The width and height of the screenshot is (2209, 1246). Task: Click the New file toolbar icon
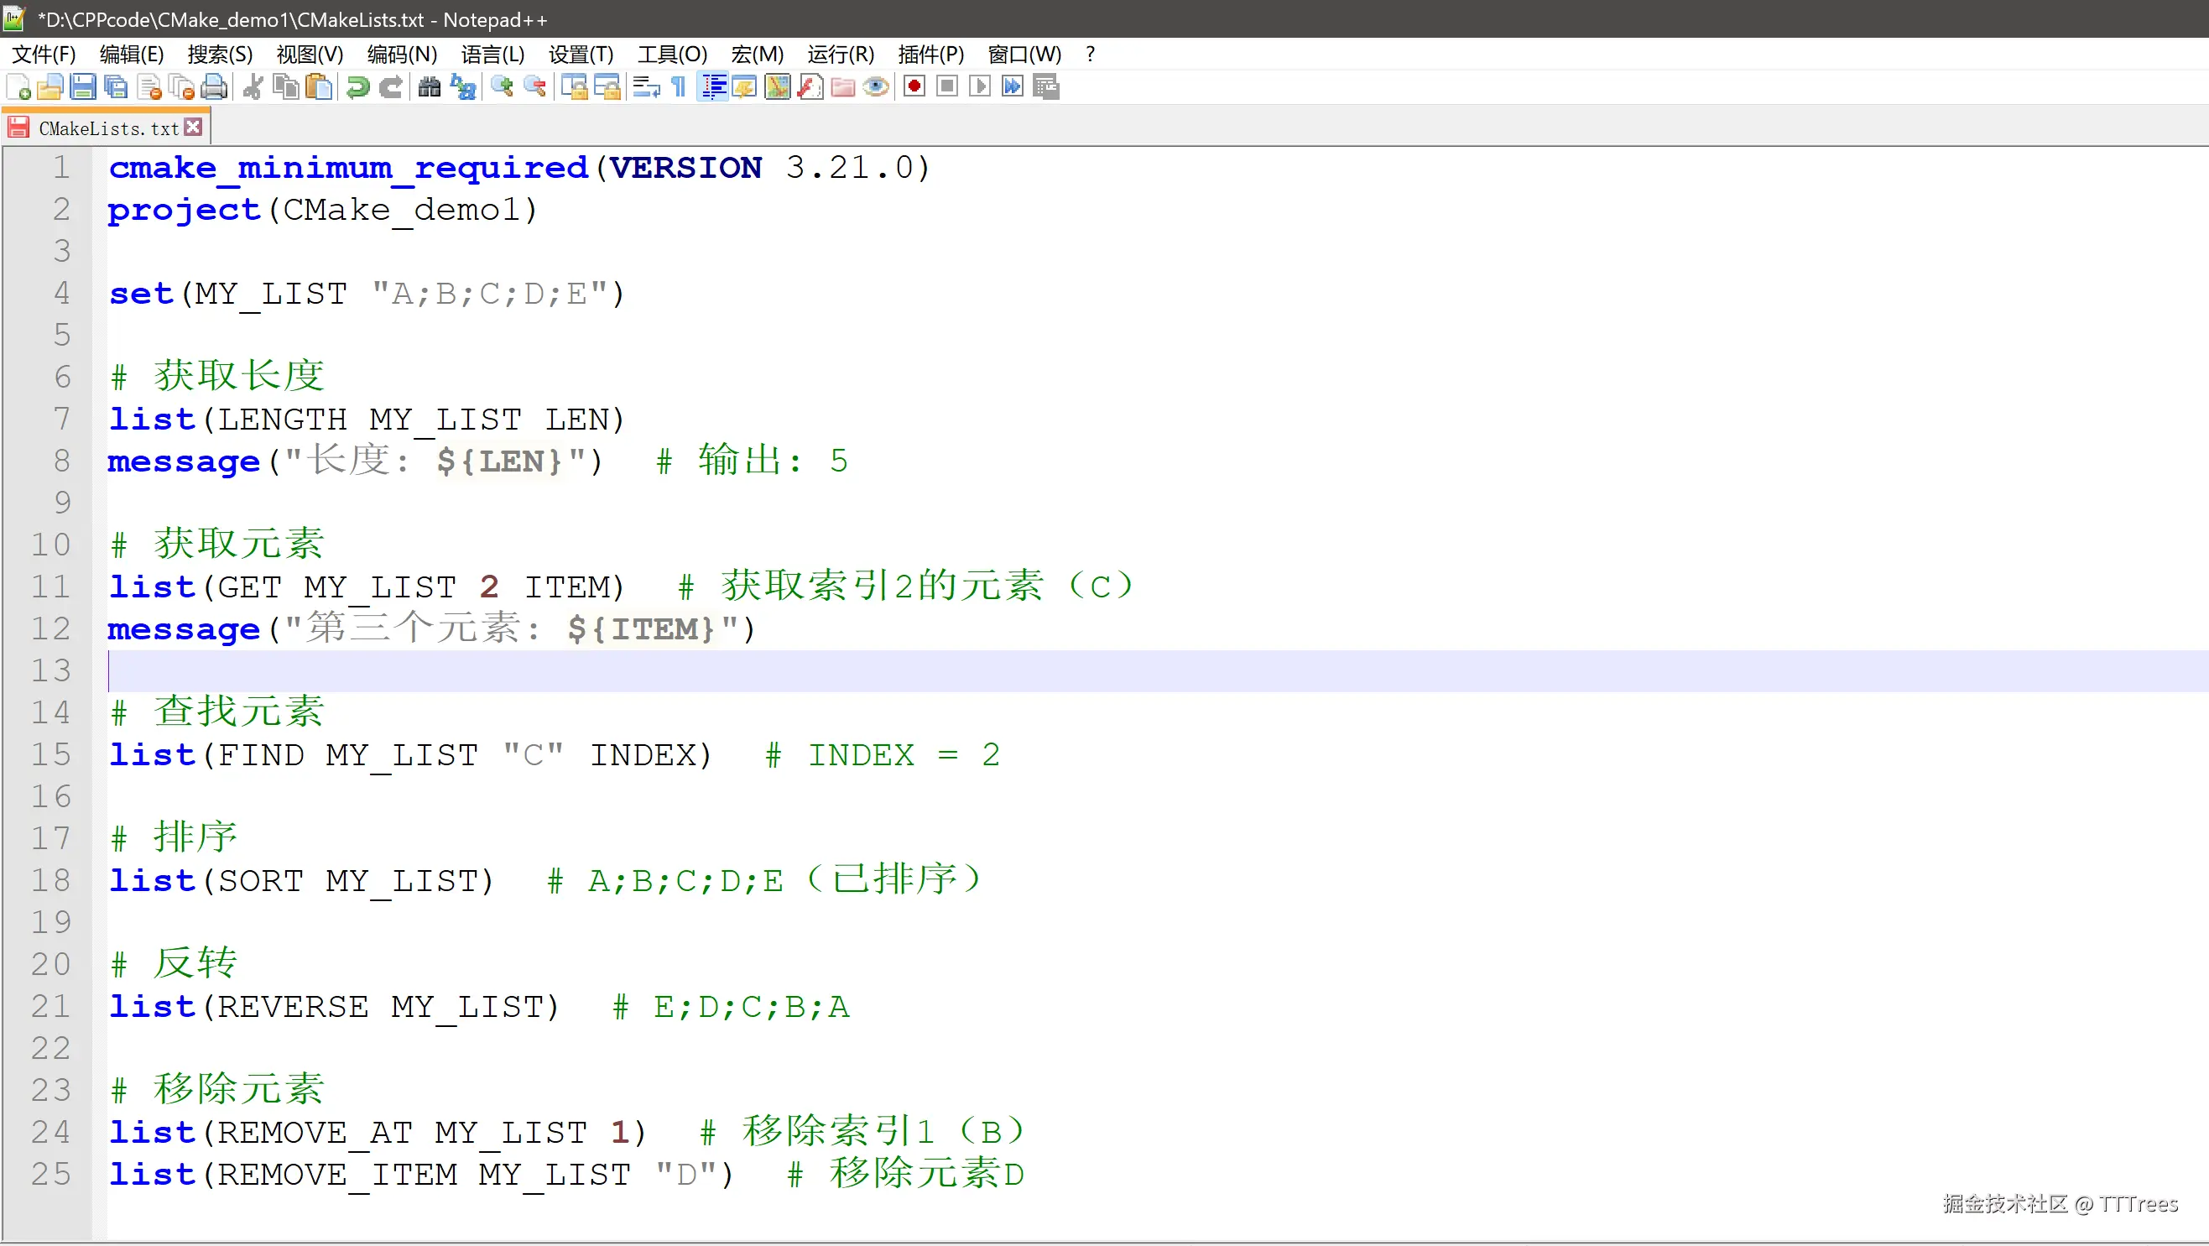(x=18, y=87)
